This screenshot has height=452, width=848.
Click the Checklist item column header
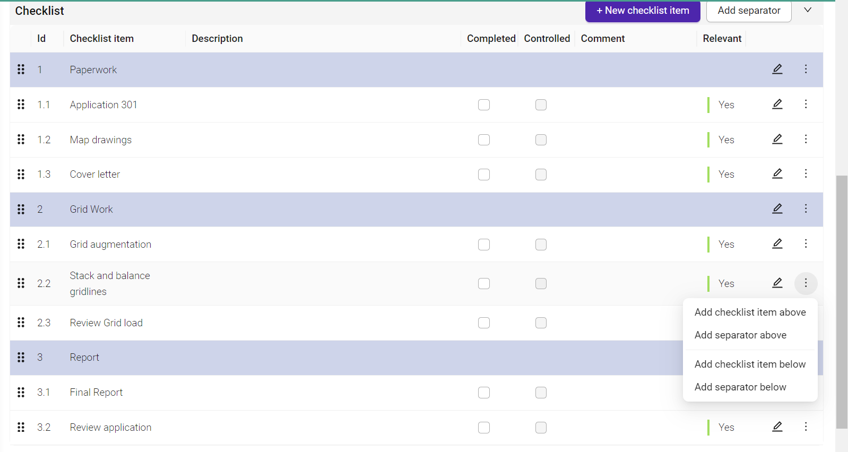tap(102, 38)
